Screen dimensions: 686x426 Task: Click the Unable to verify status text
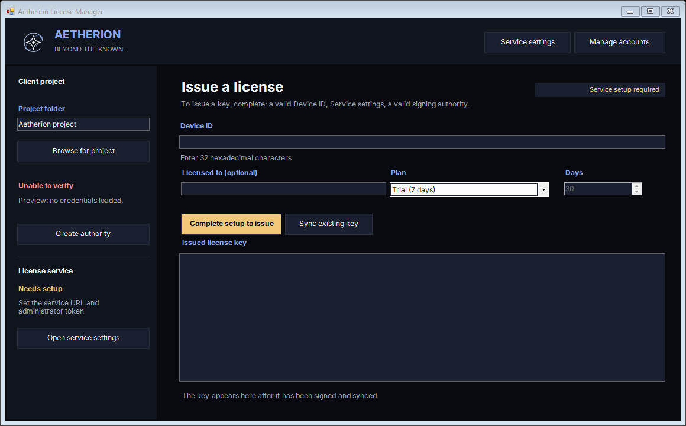point(46,186)
